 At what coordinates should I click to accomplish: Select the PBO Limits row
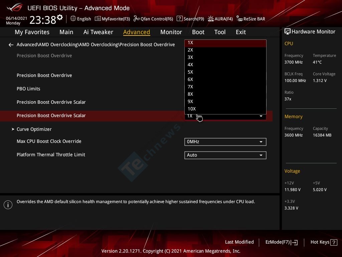[x=28, y=89]
